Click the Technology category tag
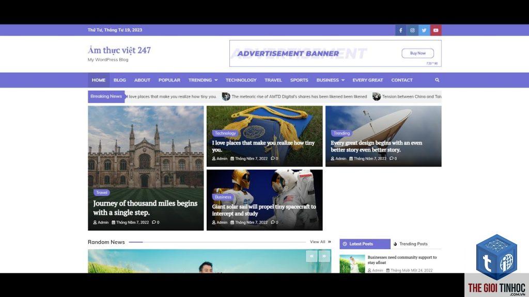The height and width of the screenshot is (297, 529). pos(225,134)
